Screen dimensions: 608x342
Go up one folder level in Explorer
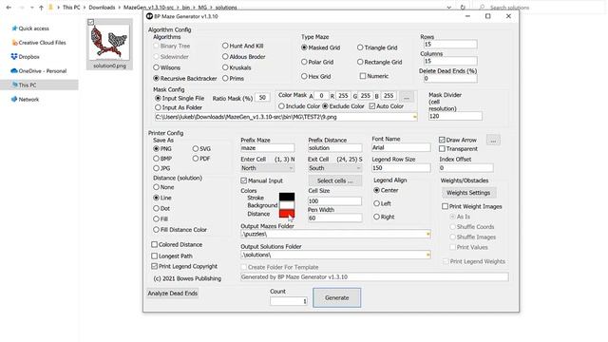coord(41,8)
